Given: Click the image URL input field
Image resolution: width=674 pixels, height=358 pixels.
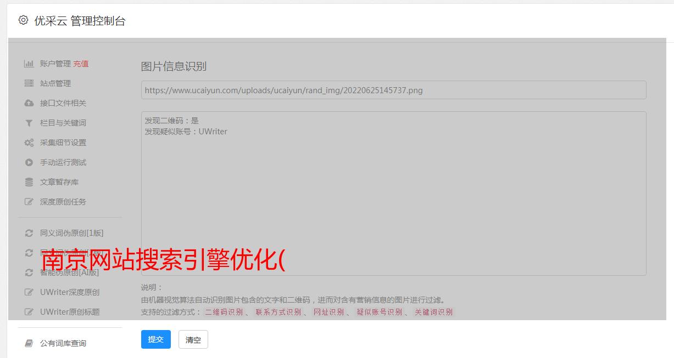Looking at the screenshot, I should point(393,90).
